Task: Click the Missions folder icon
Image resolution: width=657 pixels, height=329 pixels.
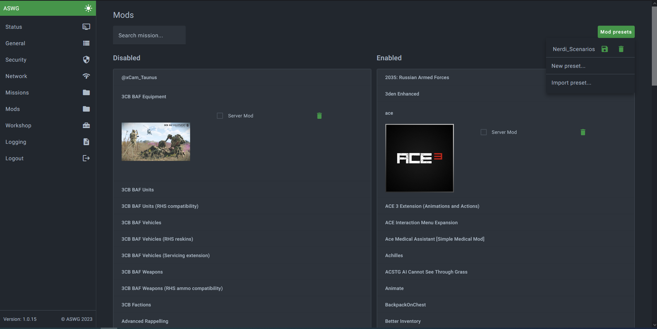Action: [86, 92]
